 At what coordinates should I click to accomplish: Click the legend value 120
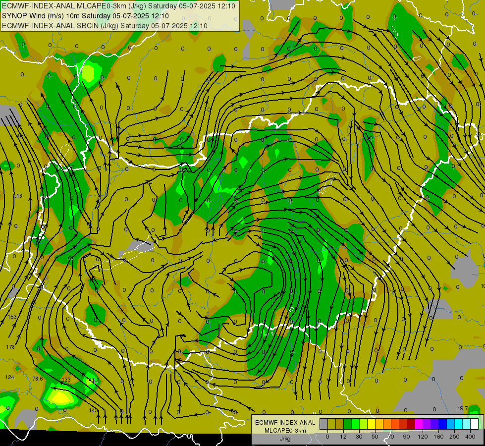pos(423,437)
